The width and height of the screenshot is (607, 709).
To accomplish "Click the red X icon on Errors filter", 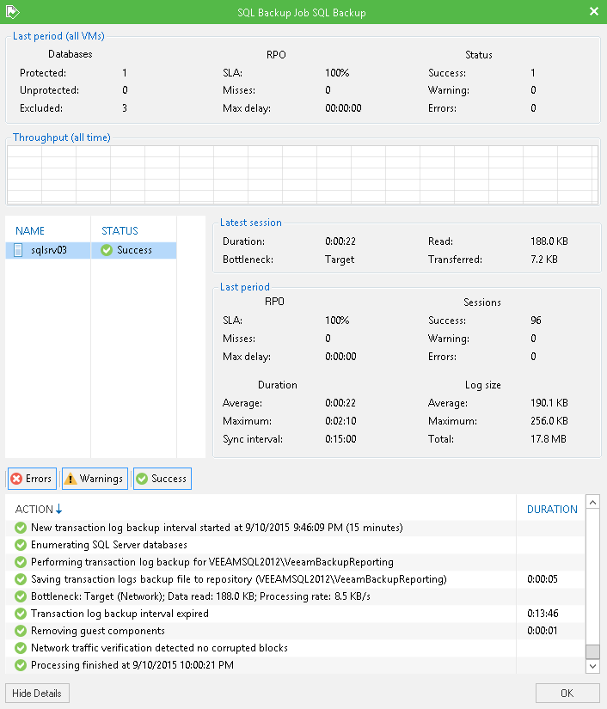I will (x=16, y=479).
